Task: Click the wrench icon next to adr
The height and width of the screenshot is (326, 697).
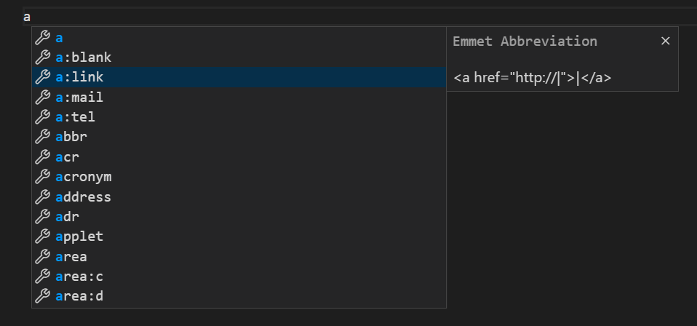Action: point(43,217)
